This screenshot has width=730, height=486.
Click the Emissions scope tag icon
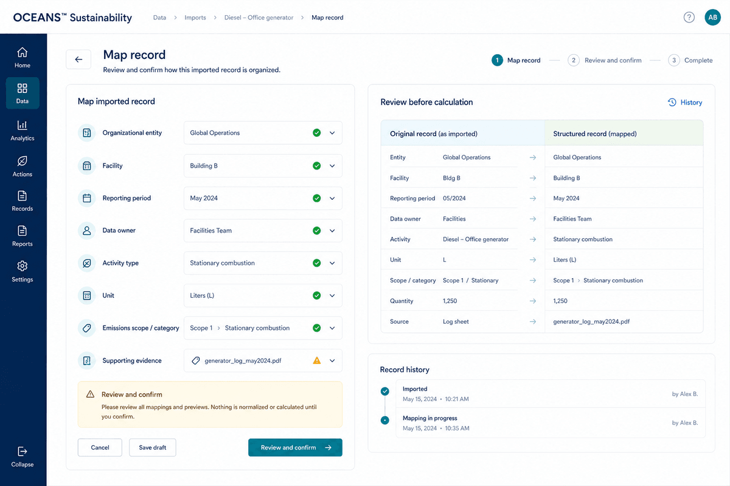coord(87,328)
